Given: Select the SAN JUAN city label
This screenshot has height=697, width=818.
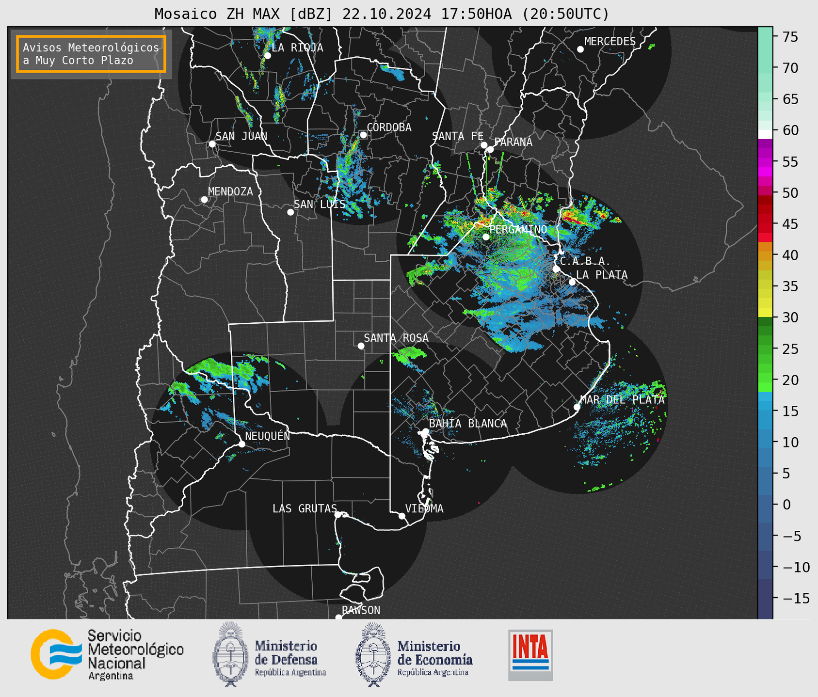Looking at the screenshot, I should click(x=241, y=136).
